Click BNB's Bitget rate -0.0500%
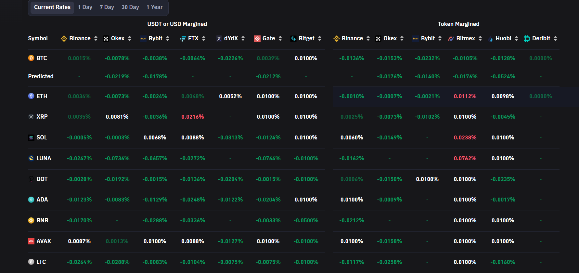 tap(306, 220)
